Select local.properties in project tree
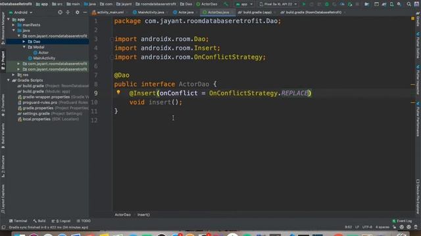 click(36, 119)
